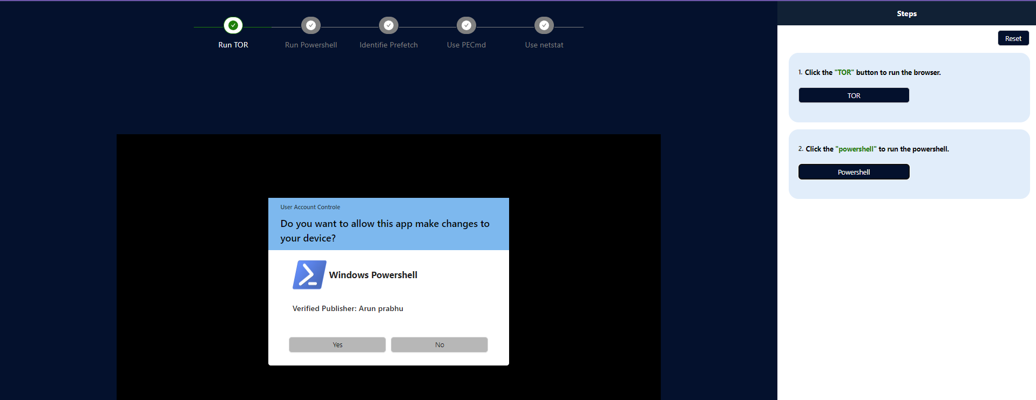
Task: Select the "Run Powershell" step label
Action: (311, 45)
